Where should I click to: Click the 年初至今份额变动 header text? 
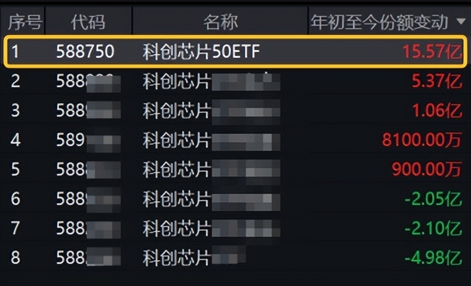click(380, 23)
